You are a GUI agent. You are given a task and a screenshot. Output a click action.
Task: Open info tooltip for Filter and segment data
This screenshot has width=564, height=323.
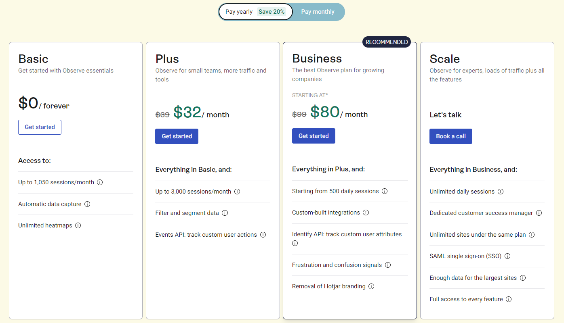225,213
